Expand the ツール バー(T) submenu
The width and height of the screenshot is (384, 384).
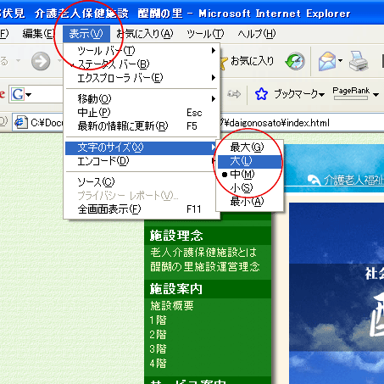(x=142, y=51)
